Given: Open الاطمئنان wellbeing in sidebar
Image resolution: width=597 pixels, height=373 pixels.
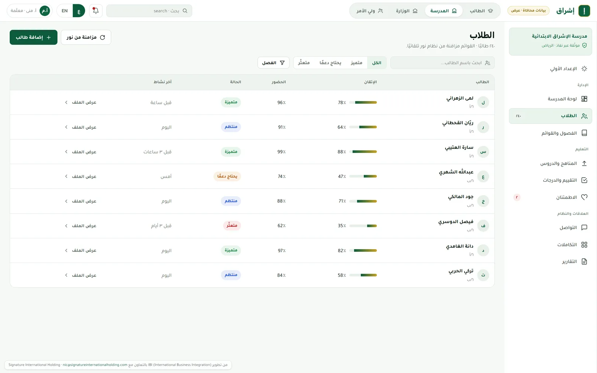Looking at the screenshot, I should coord(550,197).
